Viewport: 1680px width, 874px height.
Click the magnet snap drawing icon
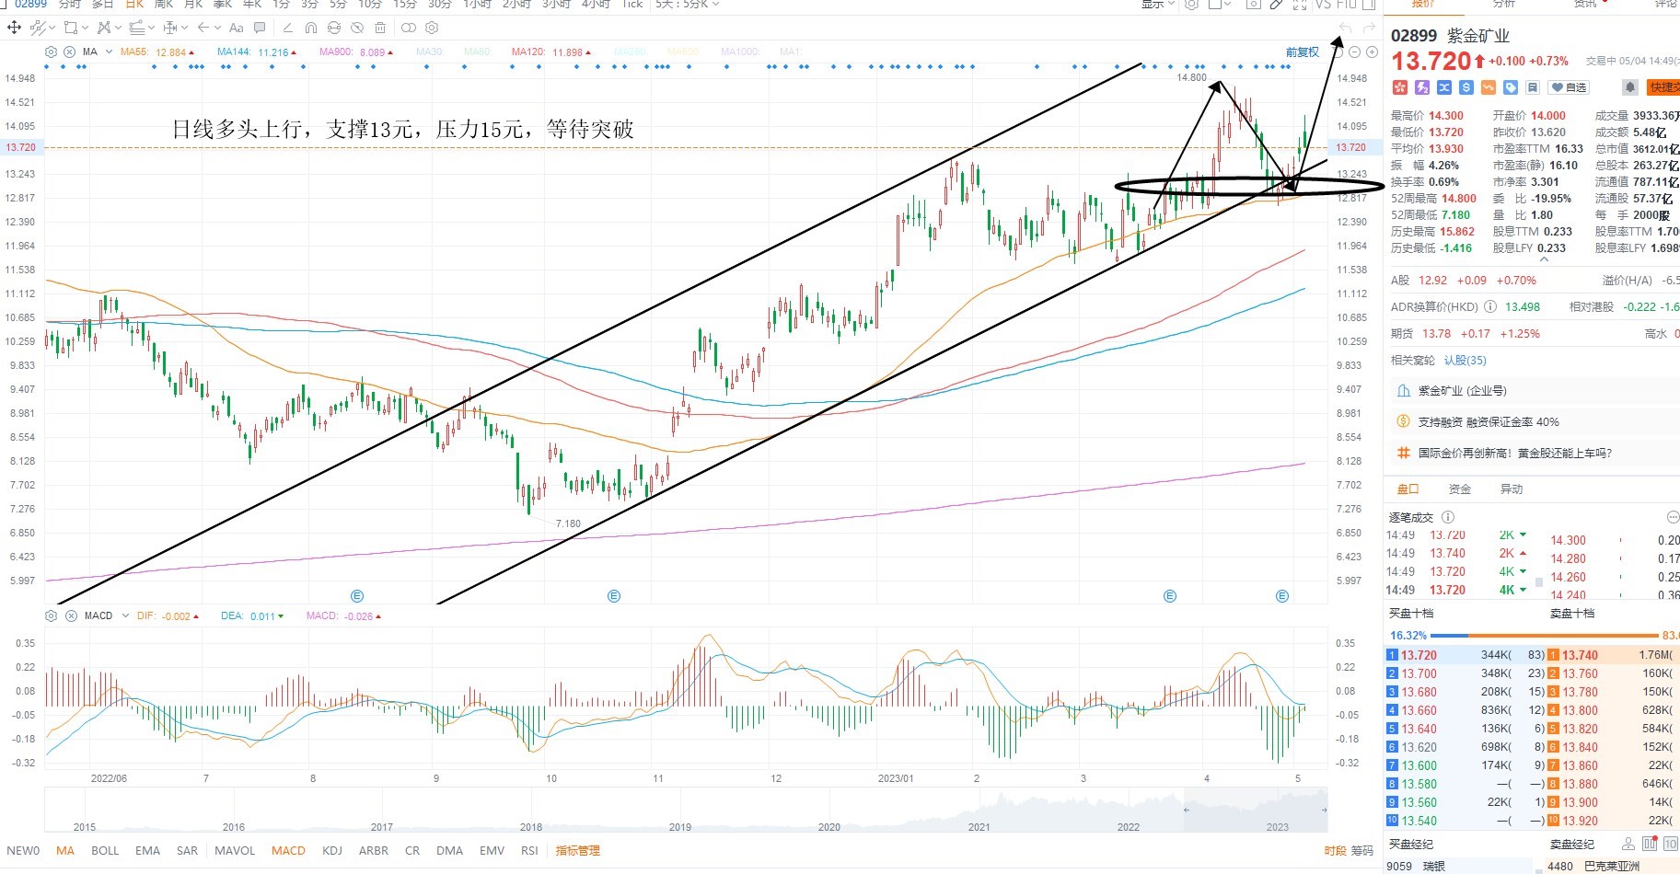click(x=311, y=28)
